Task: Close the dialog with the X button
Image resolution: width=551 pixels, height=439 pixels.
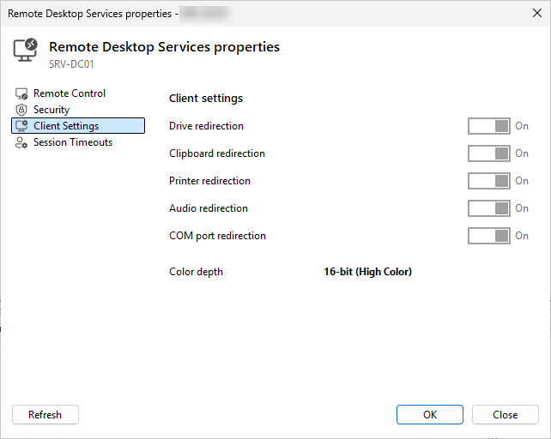Action: click(x=536, y=14)
